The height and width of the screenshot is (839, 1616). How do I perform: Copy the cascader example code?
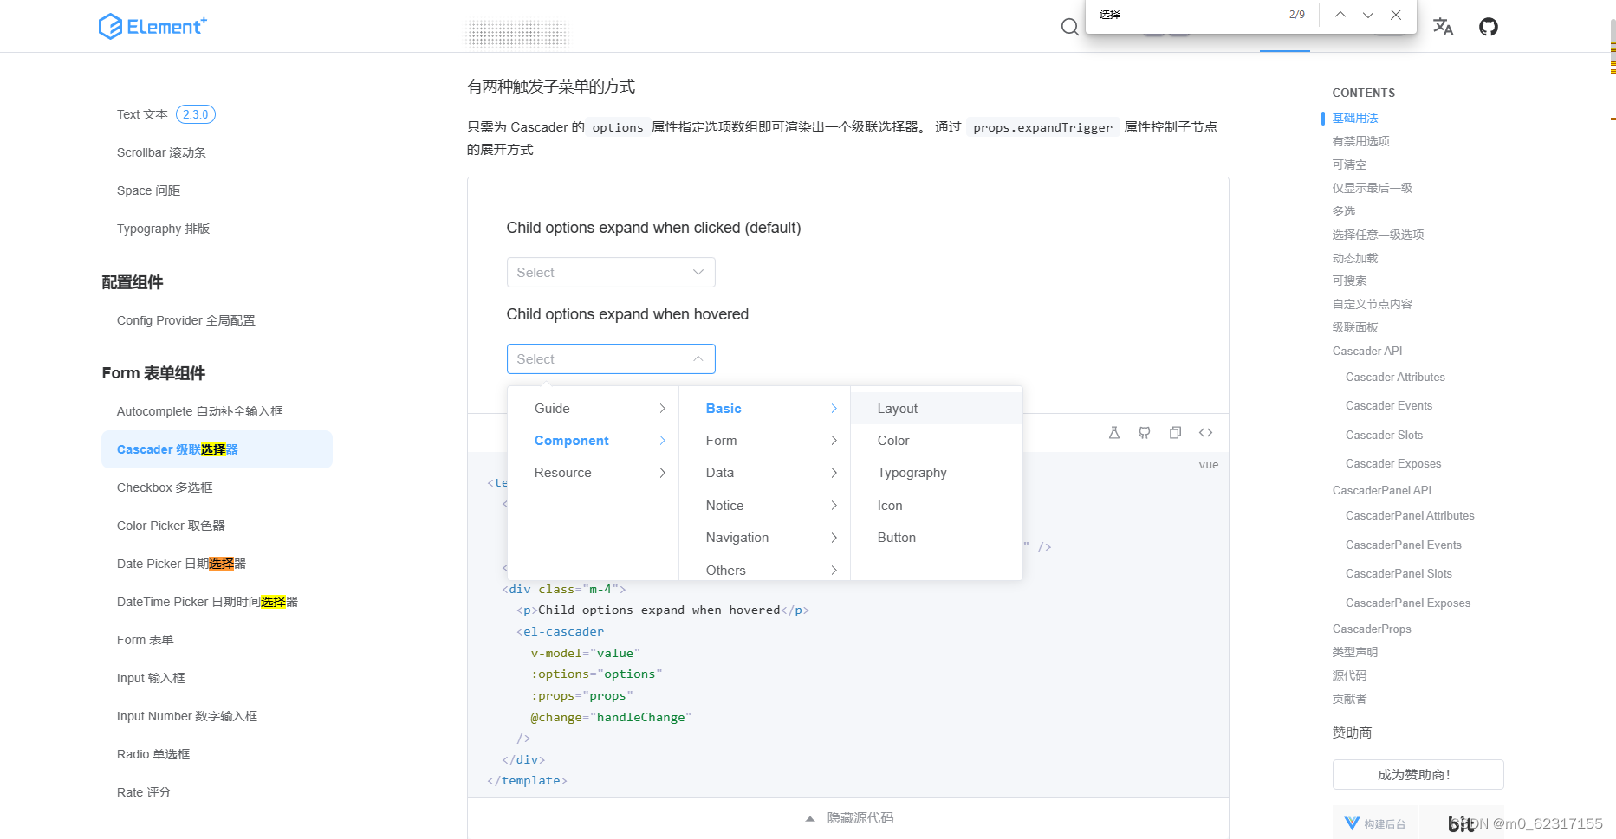1175,432
